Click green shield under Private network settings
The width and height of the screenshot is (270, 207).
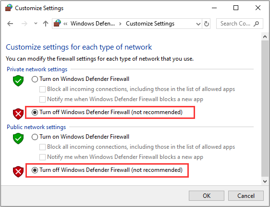[x=18, y=81]
